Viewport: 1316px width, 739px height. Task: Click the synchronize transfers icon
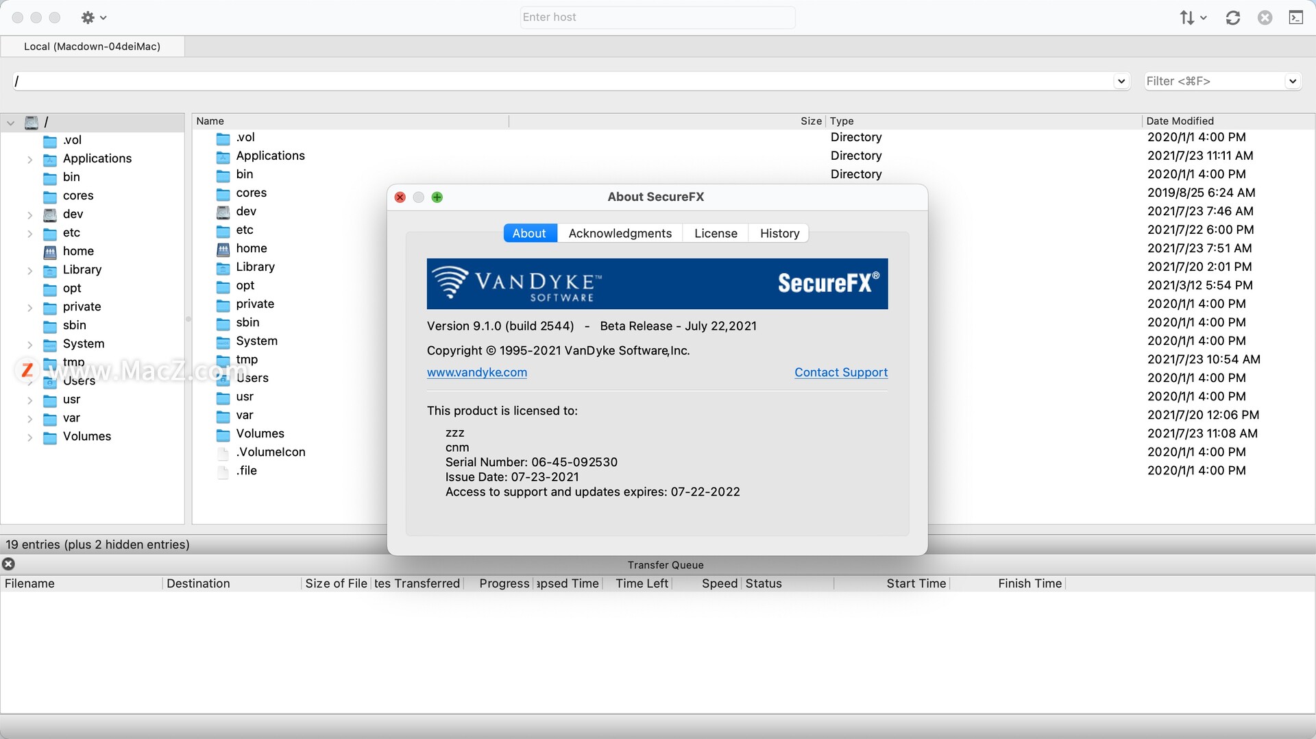1232,18
